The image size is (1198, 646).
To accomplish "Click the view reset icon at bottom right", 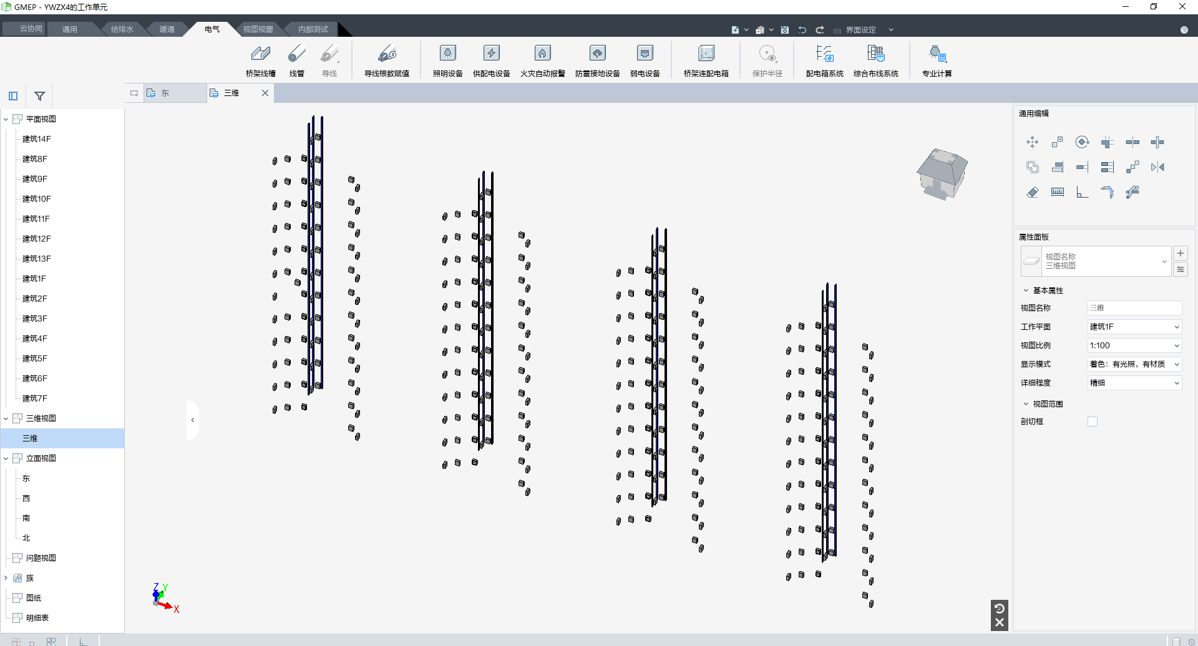I will point(999,609).
